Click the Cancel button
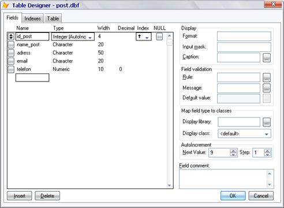This screenshot has height=208, width=284. [261, 196]
